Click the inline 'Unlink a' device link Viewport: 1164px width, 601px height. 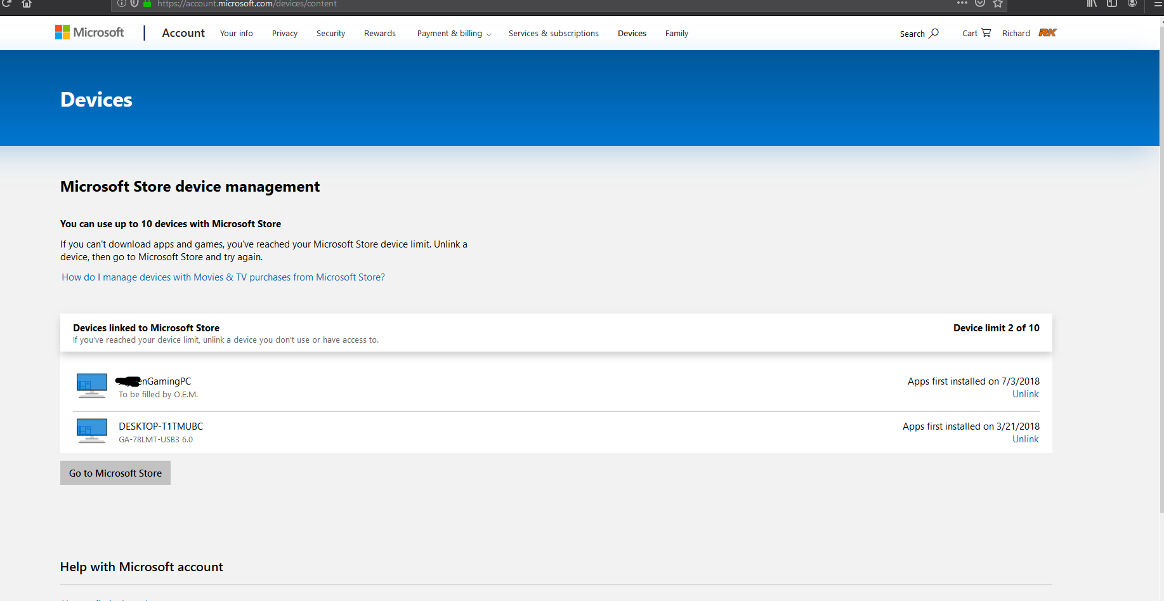click(450, 244)
